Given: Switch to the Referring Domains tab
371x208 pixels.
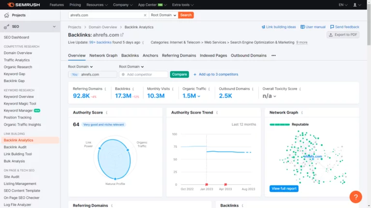Looking at the screenshot, I should [x=179, y=55].
